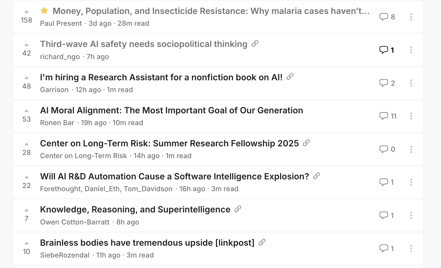View 11 comments on AI Moral Alignment
This screenshot has height=268, width=441.
(x=388, y=116)
